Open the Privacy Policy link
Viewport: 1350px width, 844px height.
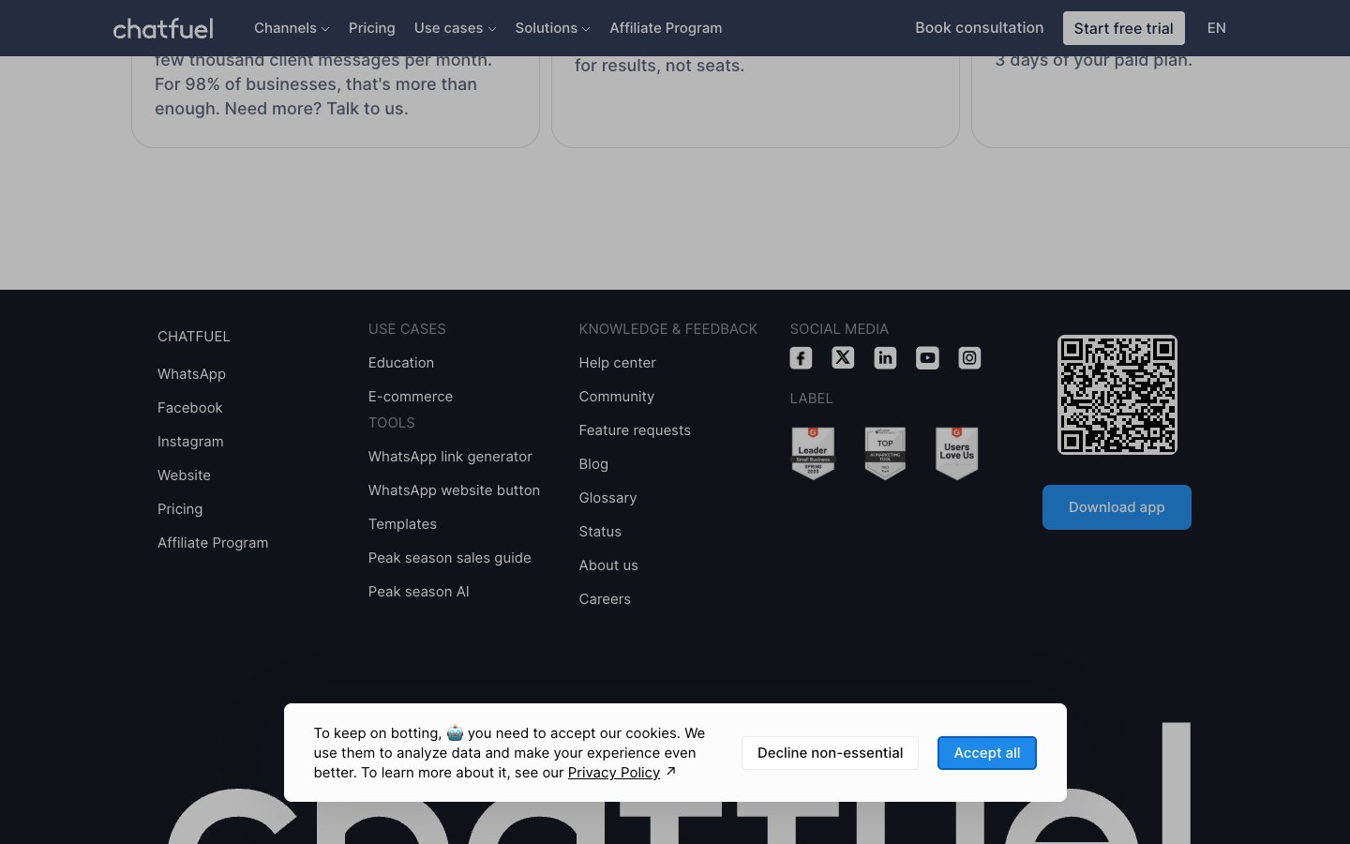(x=614, y=772)
